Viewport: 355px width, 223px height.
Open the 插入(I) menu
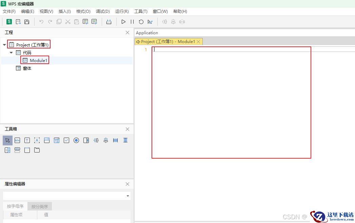pyautogui.click(x=64, y=11)
